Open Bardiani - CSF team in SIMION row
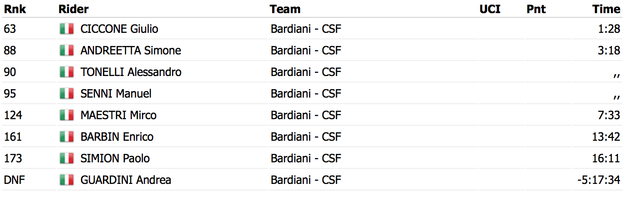The height and width of the screenshot is (198, 627). tap(306, 159)
